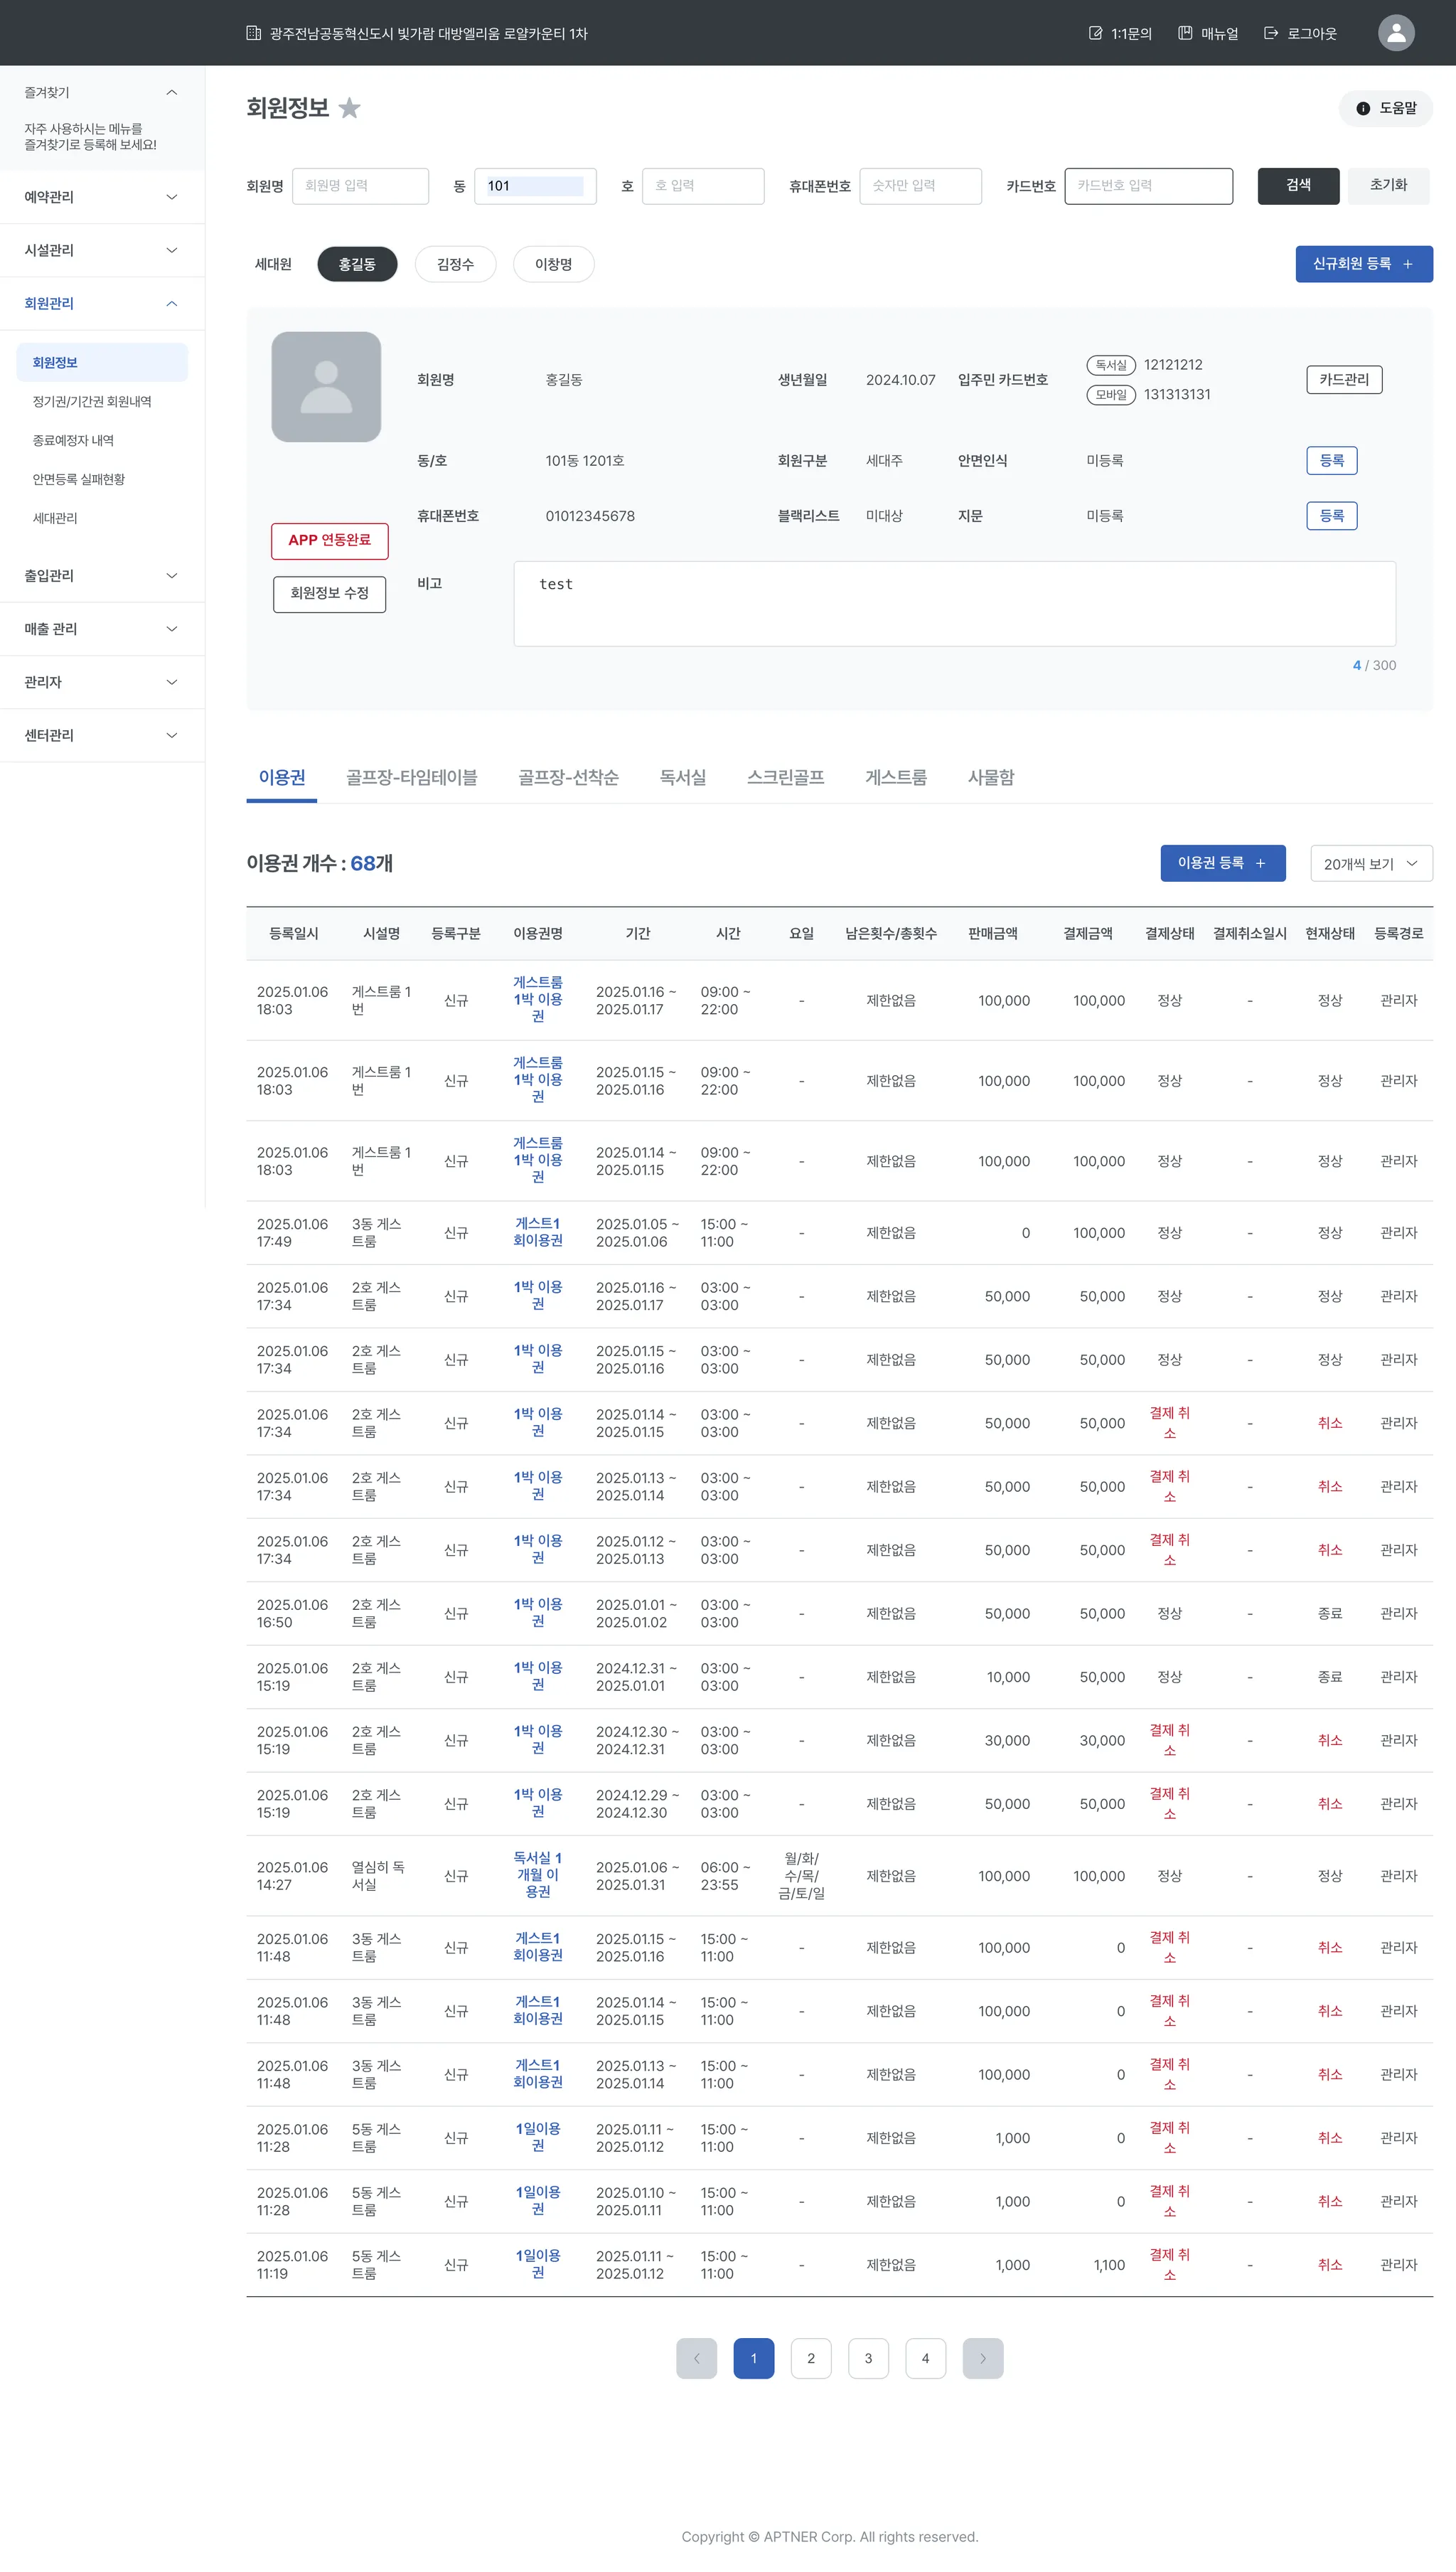Select household member 김정수
This screenshot has height=2572, width=1456.
pyautogui.click(x=455, y=264)
